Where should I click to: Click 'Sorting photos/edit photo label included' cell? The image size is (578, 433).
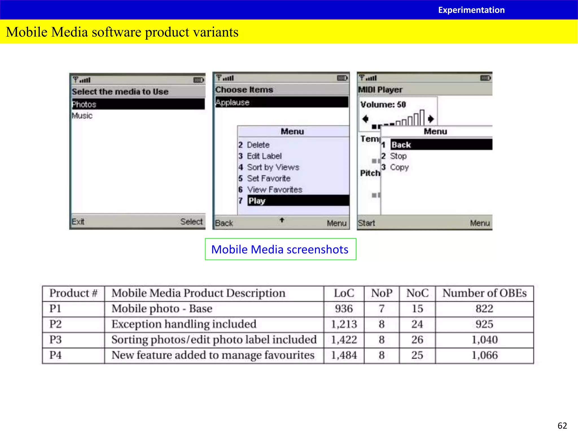(214, 340)
